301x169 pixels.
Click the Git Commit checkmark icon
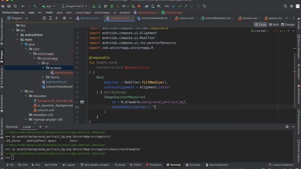pos(180,6)
